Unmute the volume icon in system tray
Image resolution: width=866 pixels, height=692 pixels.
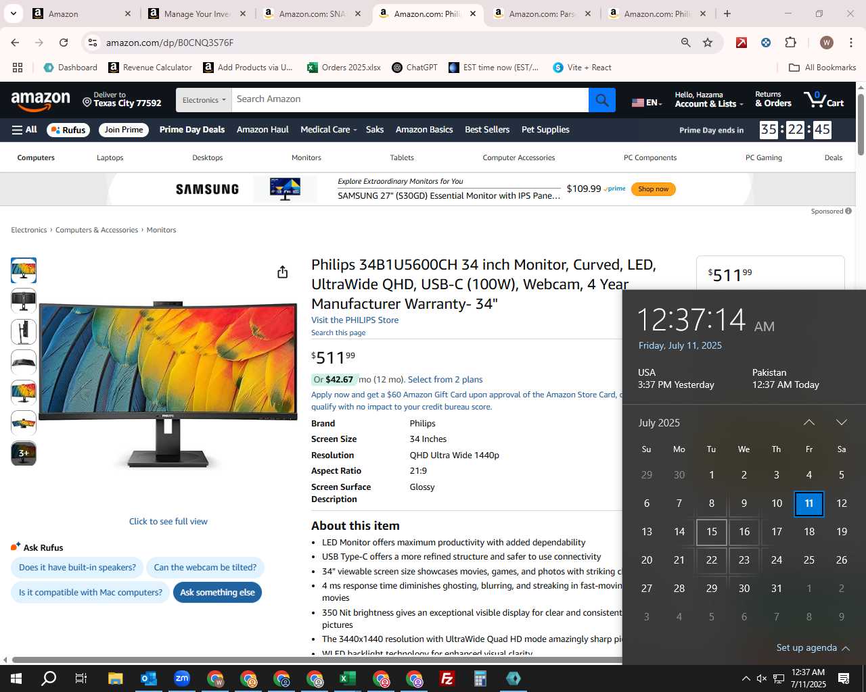[762, 678]
